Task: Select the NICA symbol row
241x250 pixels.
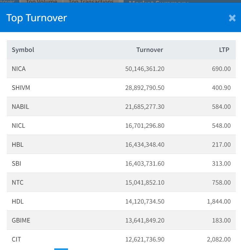Action: pos(19,69)
